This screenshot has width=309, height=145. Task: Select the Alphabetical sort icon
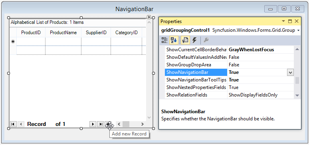click(x=173, y=40)
